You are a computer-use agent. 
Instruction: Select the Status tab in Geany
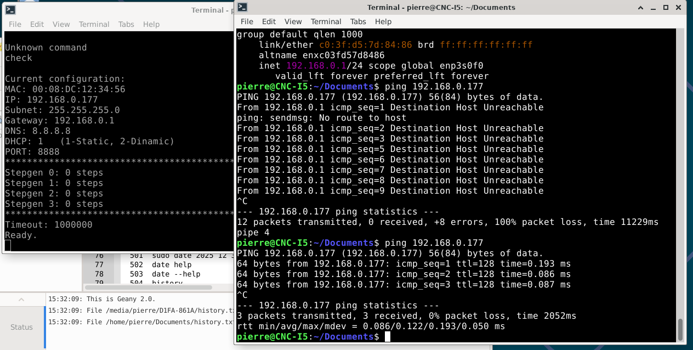pyautogui.click(x=21, y=327)
